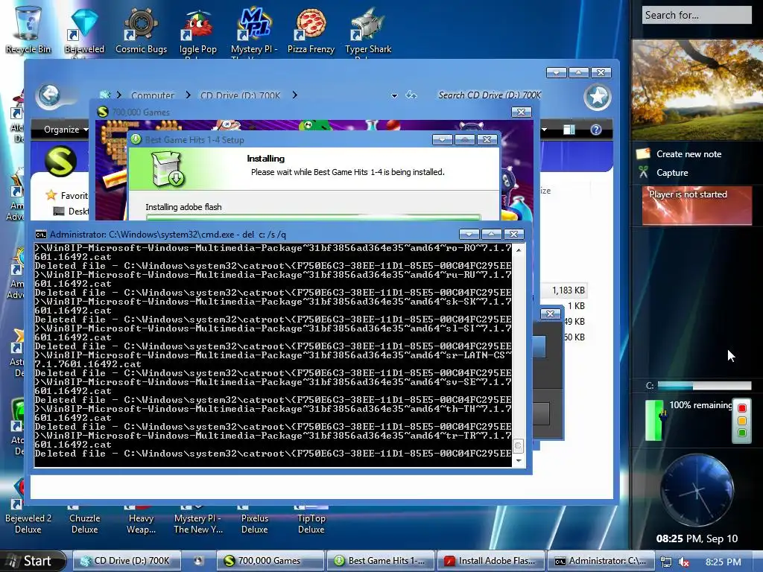Image resolution: width=763 pixels, height=572 pixels.
Task: Launch Iggle Pop desktop shortcut
Action: coord(197,30)
